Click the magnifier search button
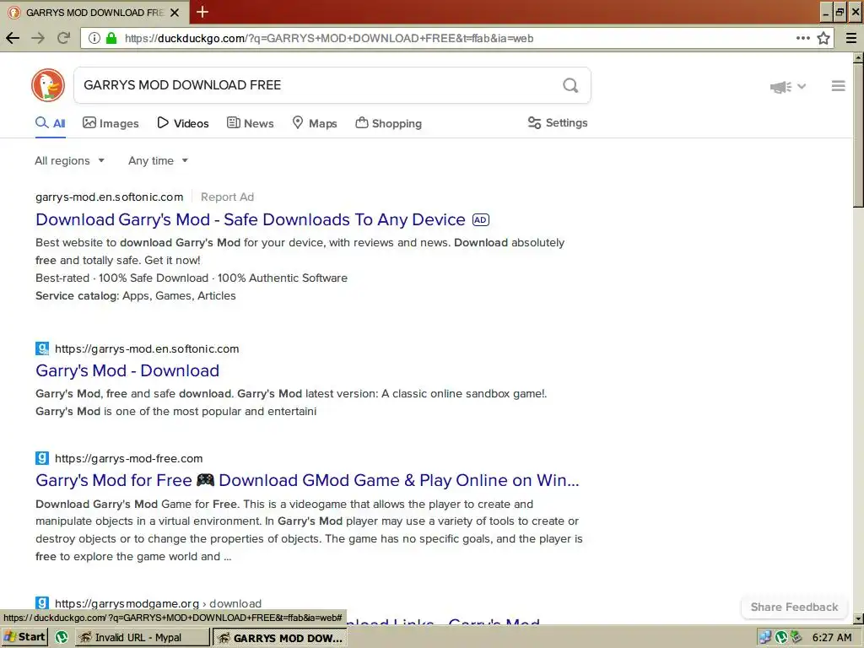This screenshot has height=648, width=864. click(570, 85)
